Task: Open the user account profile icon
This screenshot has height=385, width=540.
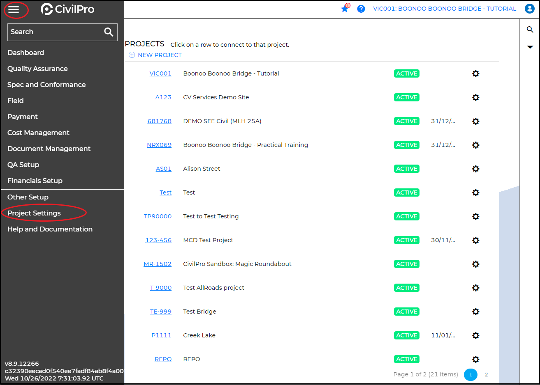Action: pos(530,9)
